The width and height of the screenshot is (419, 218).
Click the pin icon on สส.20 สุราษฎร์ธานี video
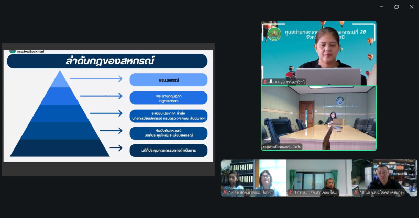tap(271, 82)
